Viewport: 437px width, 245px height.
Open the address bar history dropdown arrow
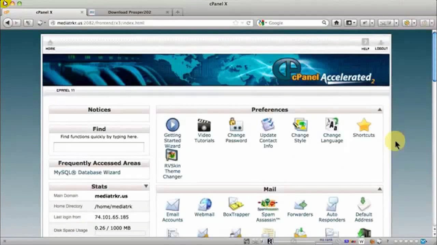click(x=242, y=23)
